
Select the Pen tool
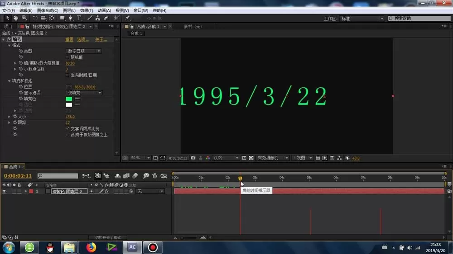(70, 18)
